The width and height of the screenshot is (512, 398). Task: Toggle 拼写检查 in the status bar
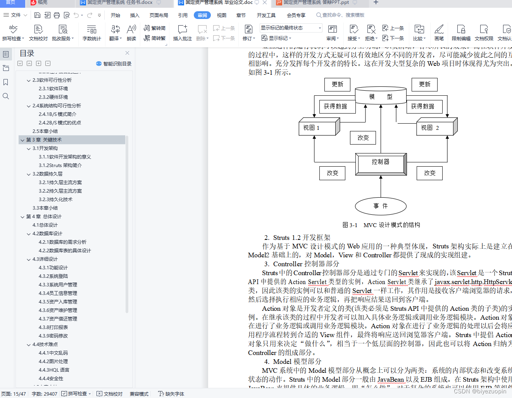(x=76, y=394)
